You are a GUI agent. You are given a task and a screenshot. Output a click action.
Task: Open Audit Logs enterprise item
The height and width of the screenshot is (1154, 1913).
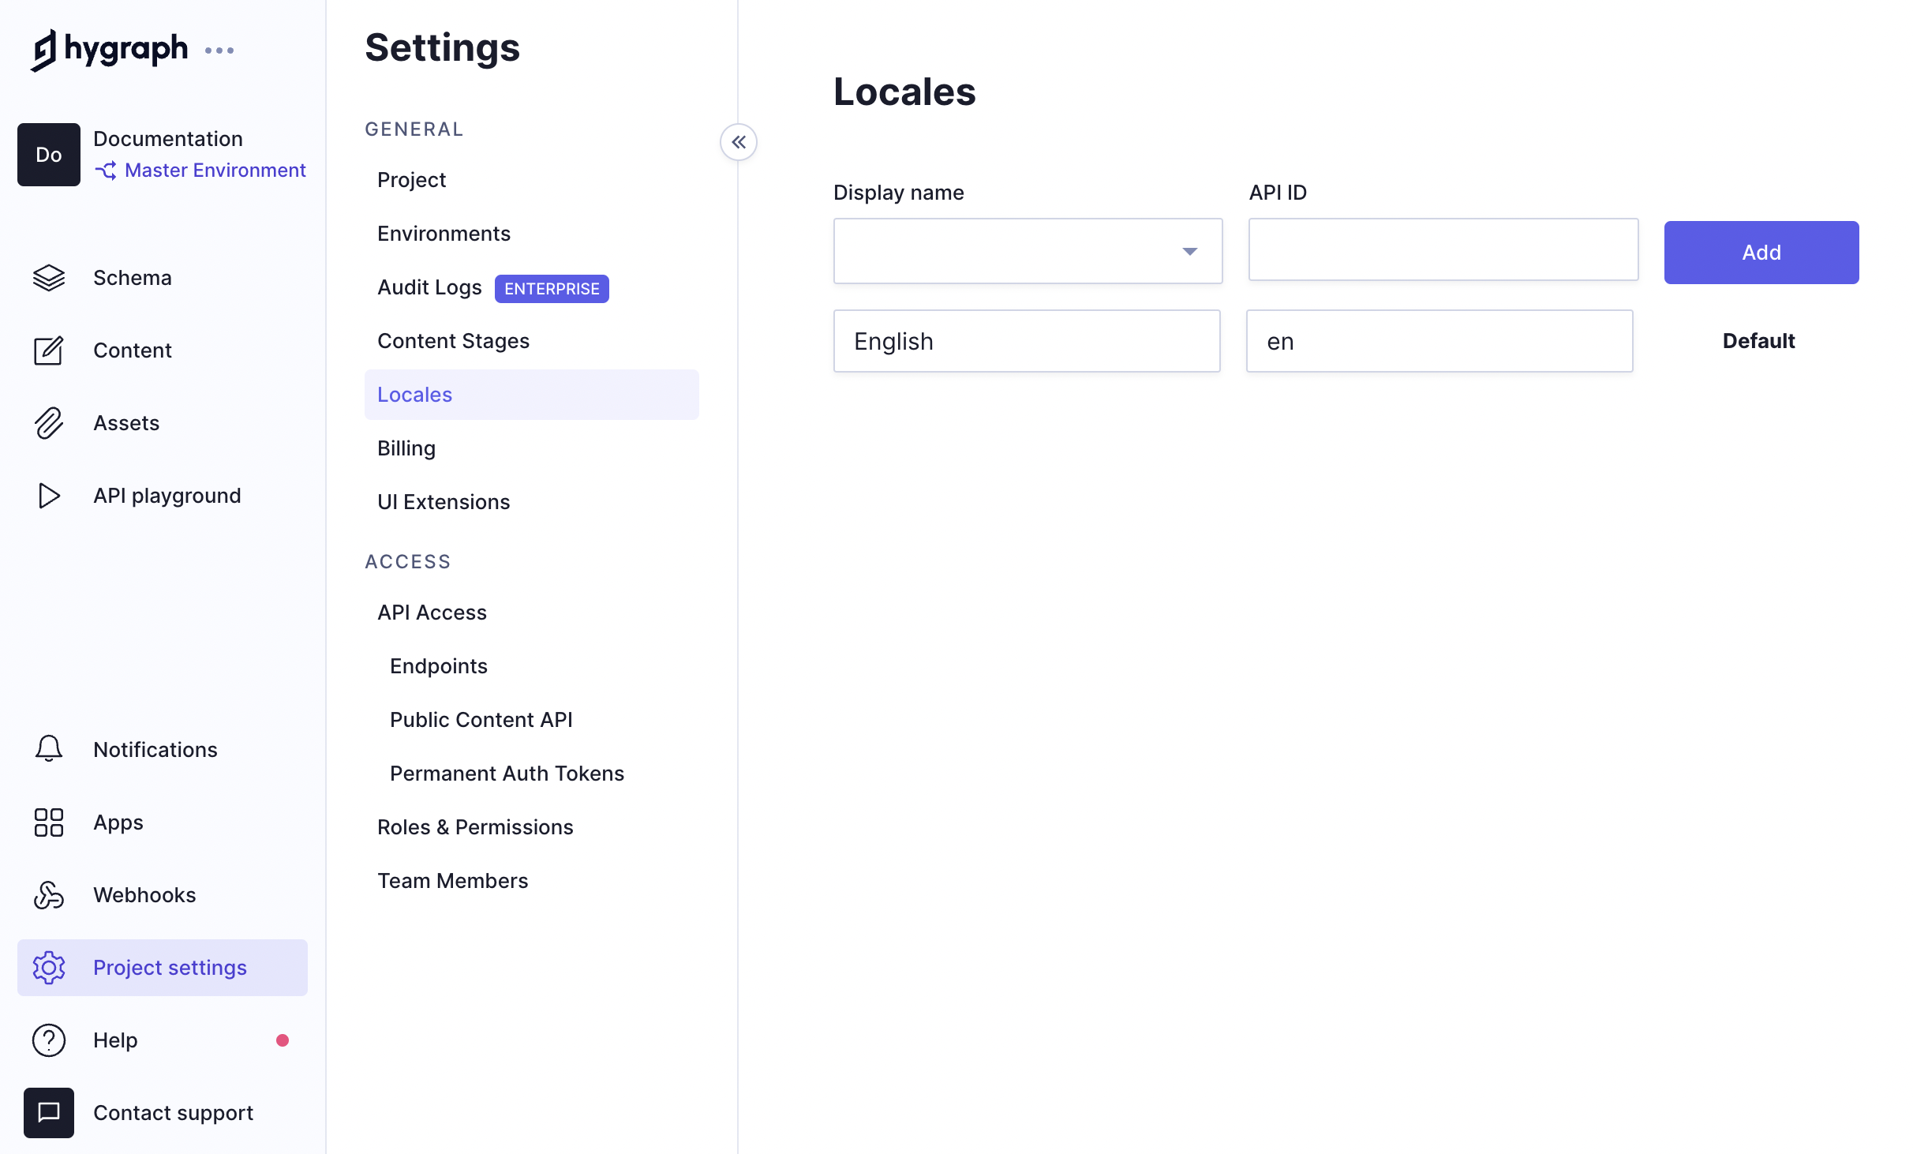[x=429, y=288]
